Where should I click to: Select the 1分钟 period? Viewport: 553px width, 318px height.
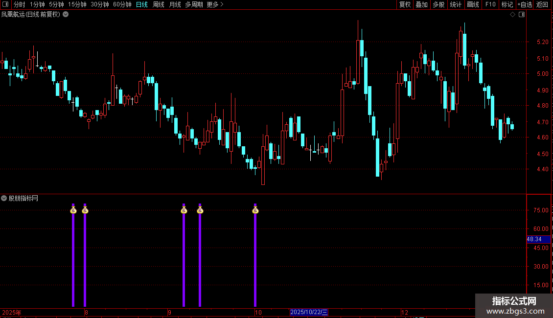(x=37, y=4)
